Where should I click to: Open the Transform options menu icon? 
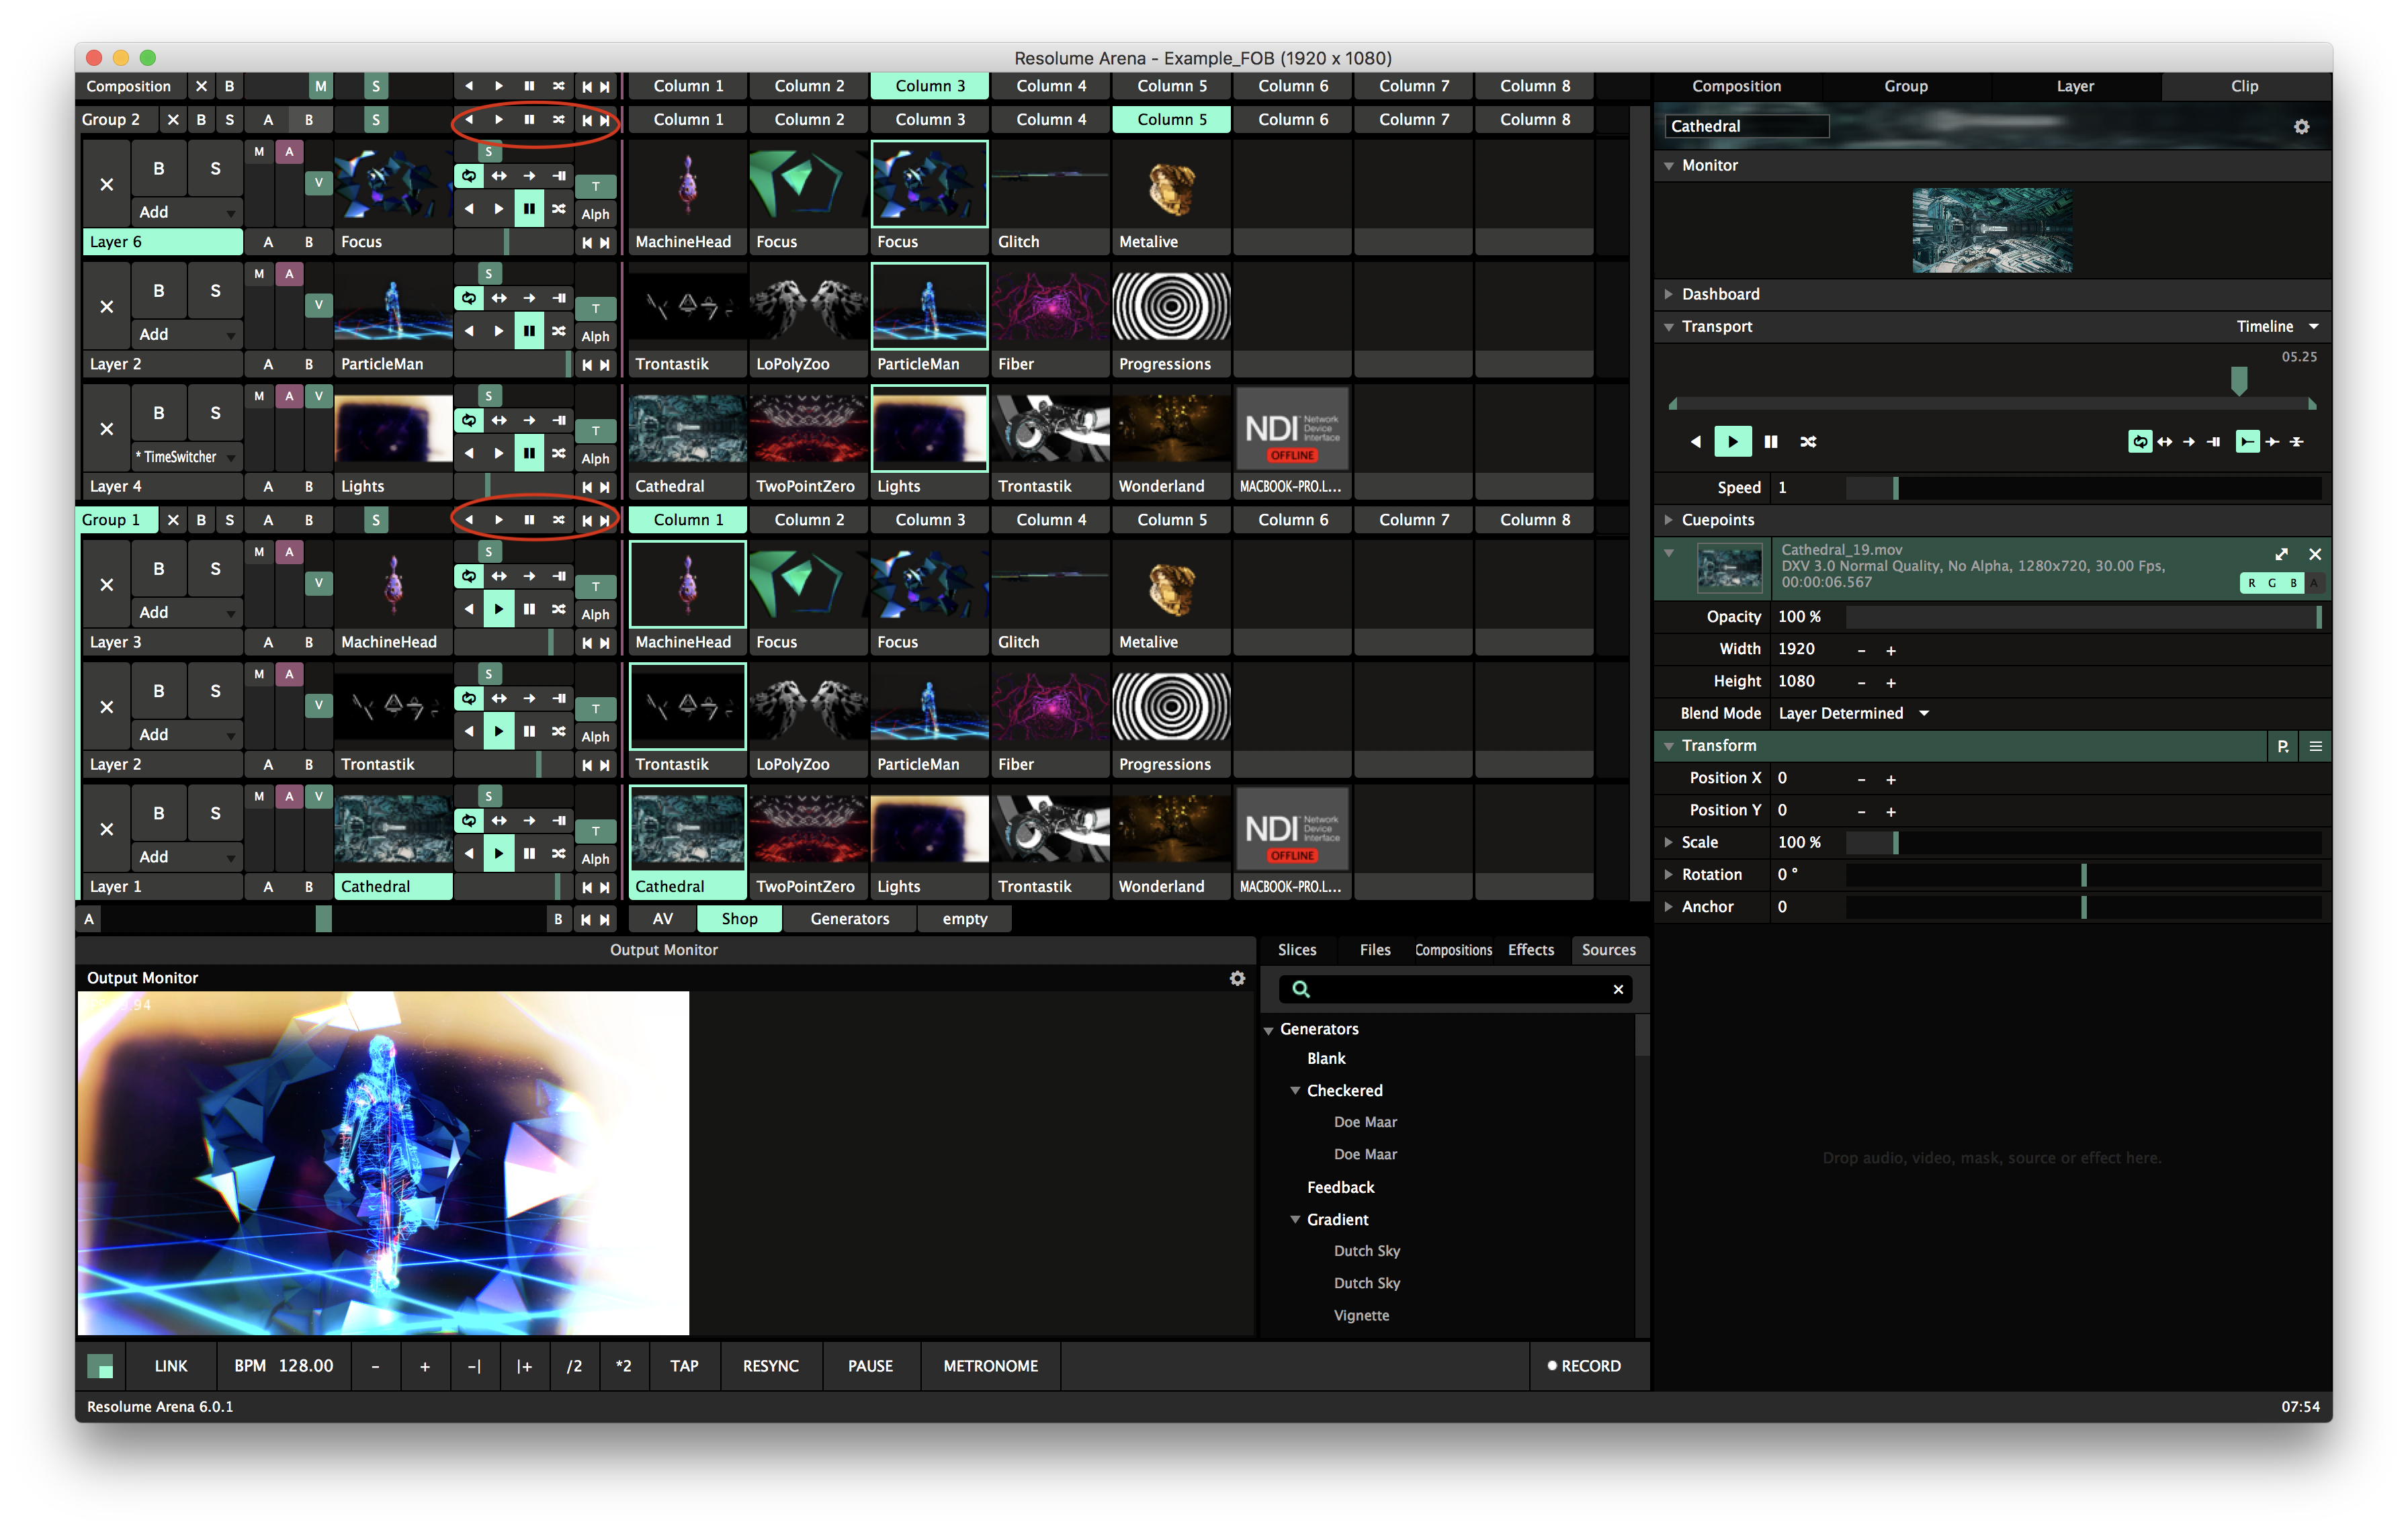tap(2315, 746)
